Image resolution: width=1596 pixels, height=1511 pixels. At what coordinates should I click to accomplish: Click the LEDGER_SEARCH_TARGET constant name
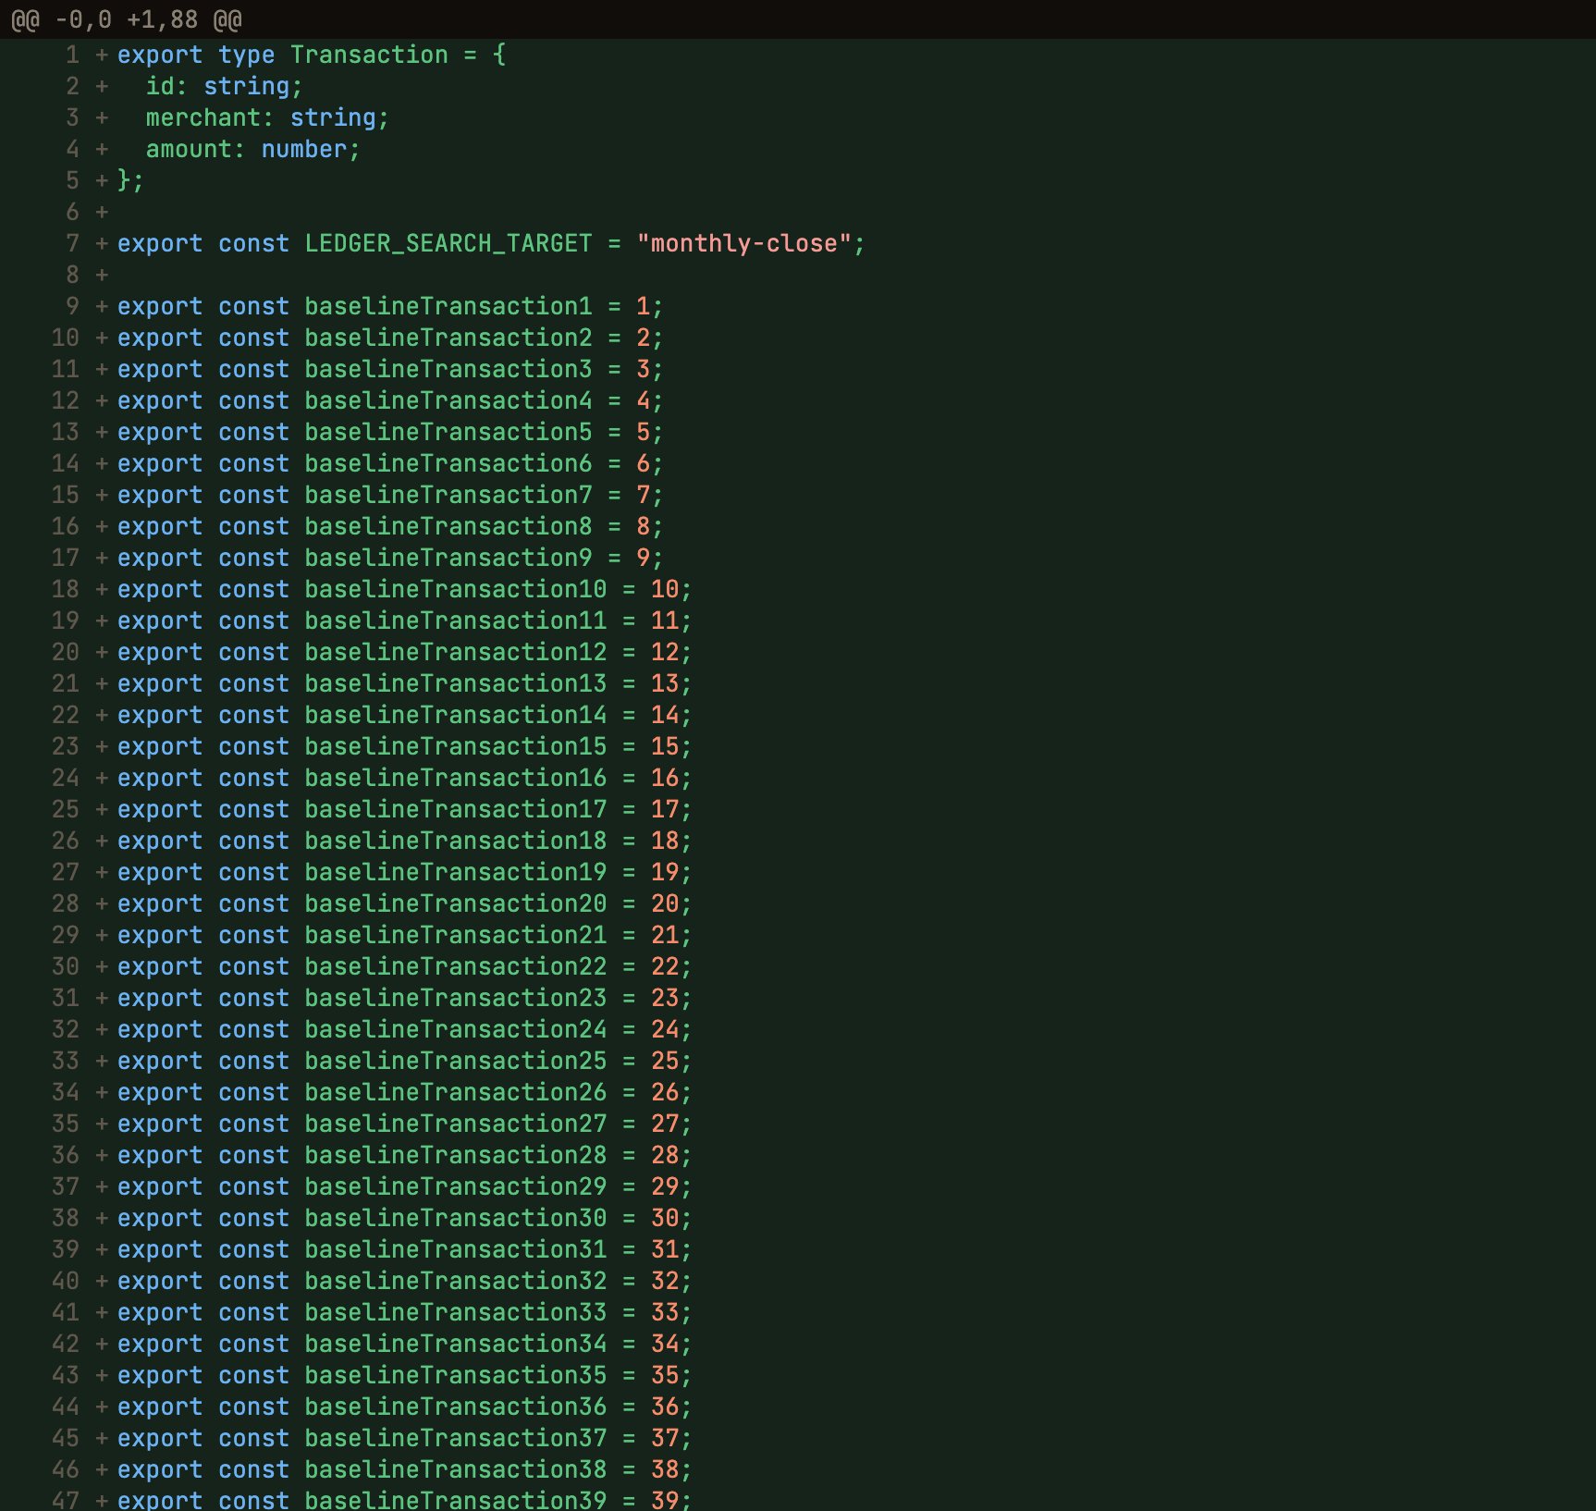(448, 243)
